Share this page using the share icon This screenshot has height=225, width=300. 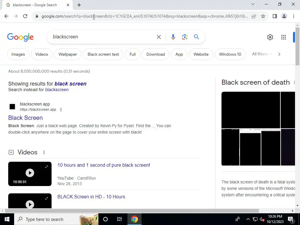(x=254, y=16)
